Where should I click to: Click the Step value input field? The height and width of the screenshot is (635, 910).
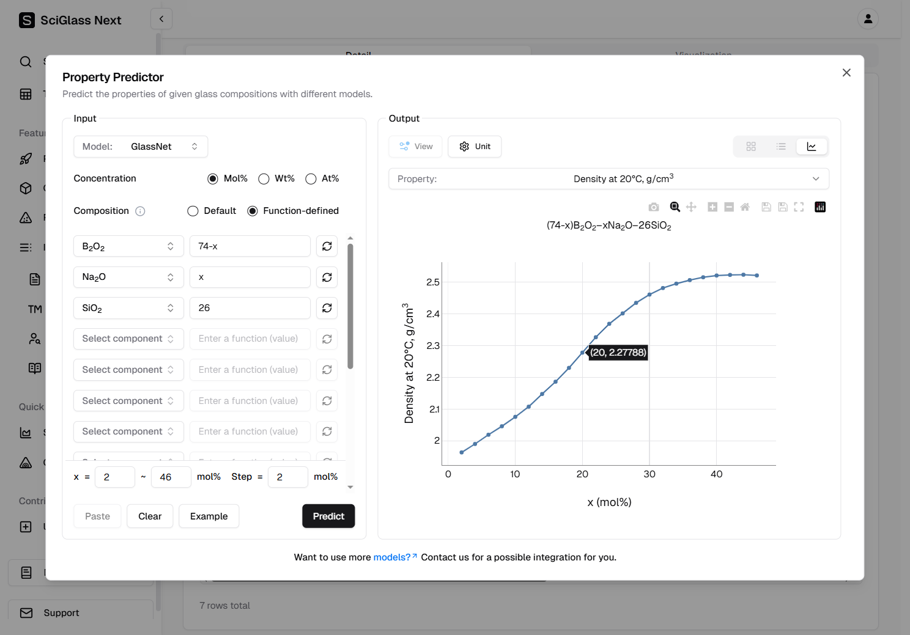point(288,477)
